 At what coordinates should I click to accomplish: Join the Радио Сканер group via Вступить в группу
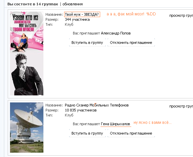87,133
